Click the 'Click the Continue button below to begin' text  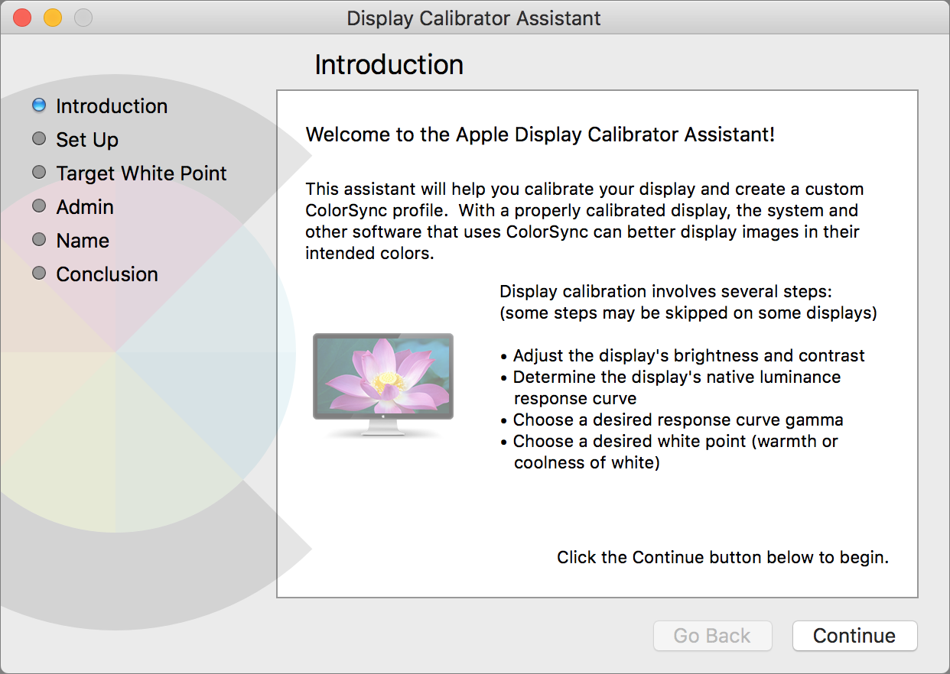(723, 557)
